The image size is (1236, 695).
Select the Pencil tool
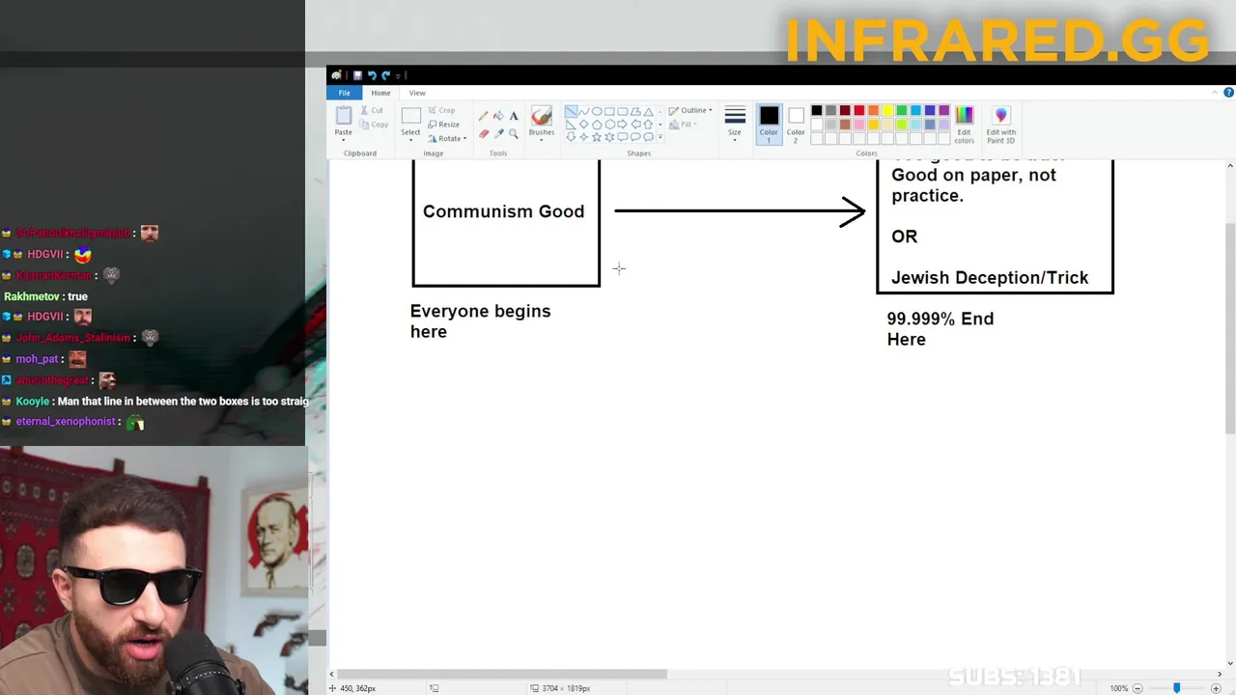click(483, 116)
